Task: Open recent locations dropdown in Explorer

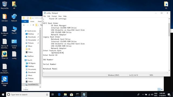Action: [x=31, y=25]
